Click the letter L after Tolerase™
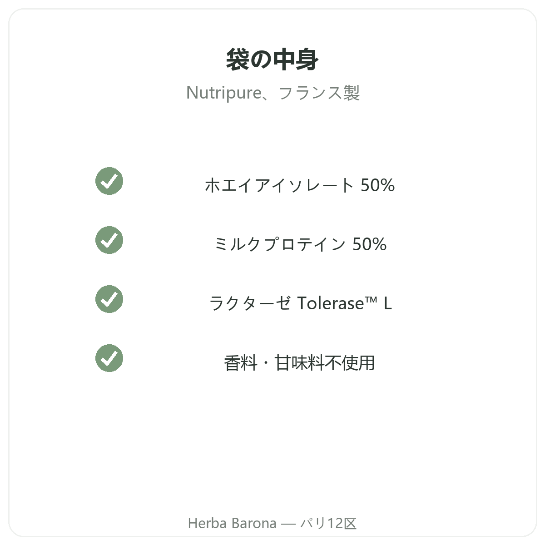 (387, 303)
